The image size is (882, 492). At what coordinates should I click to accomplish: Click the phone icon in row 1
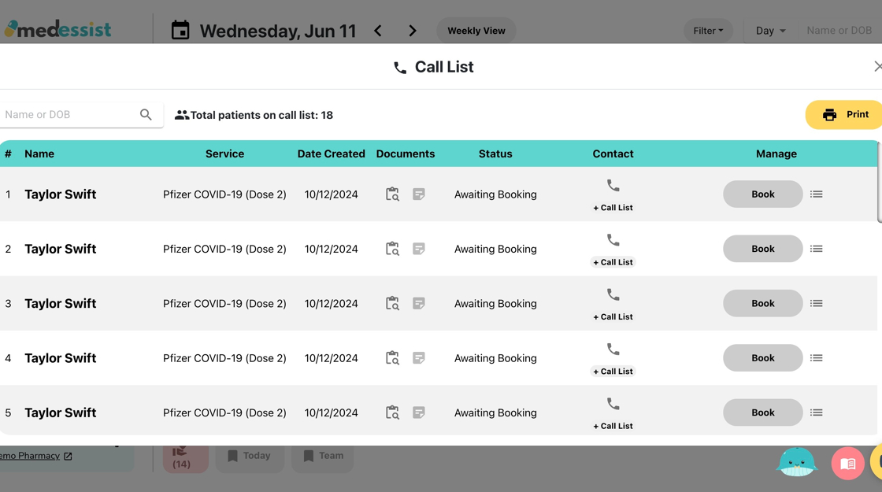tap(613, 187)
